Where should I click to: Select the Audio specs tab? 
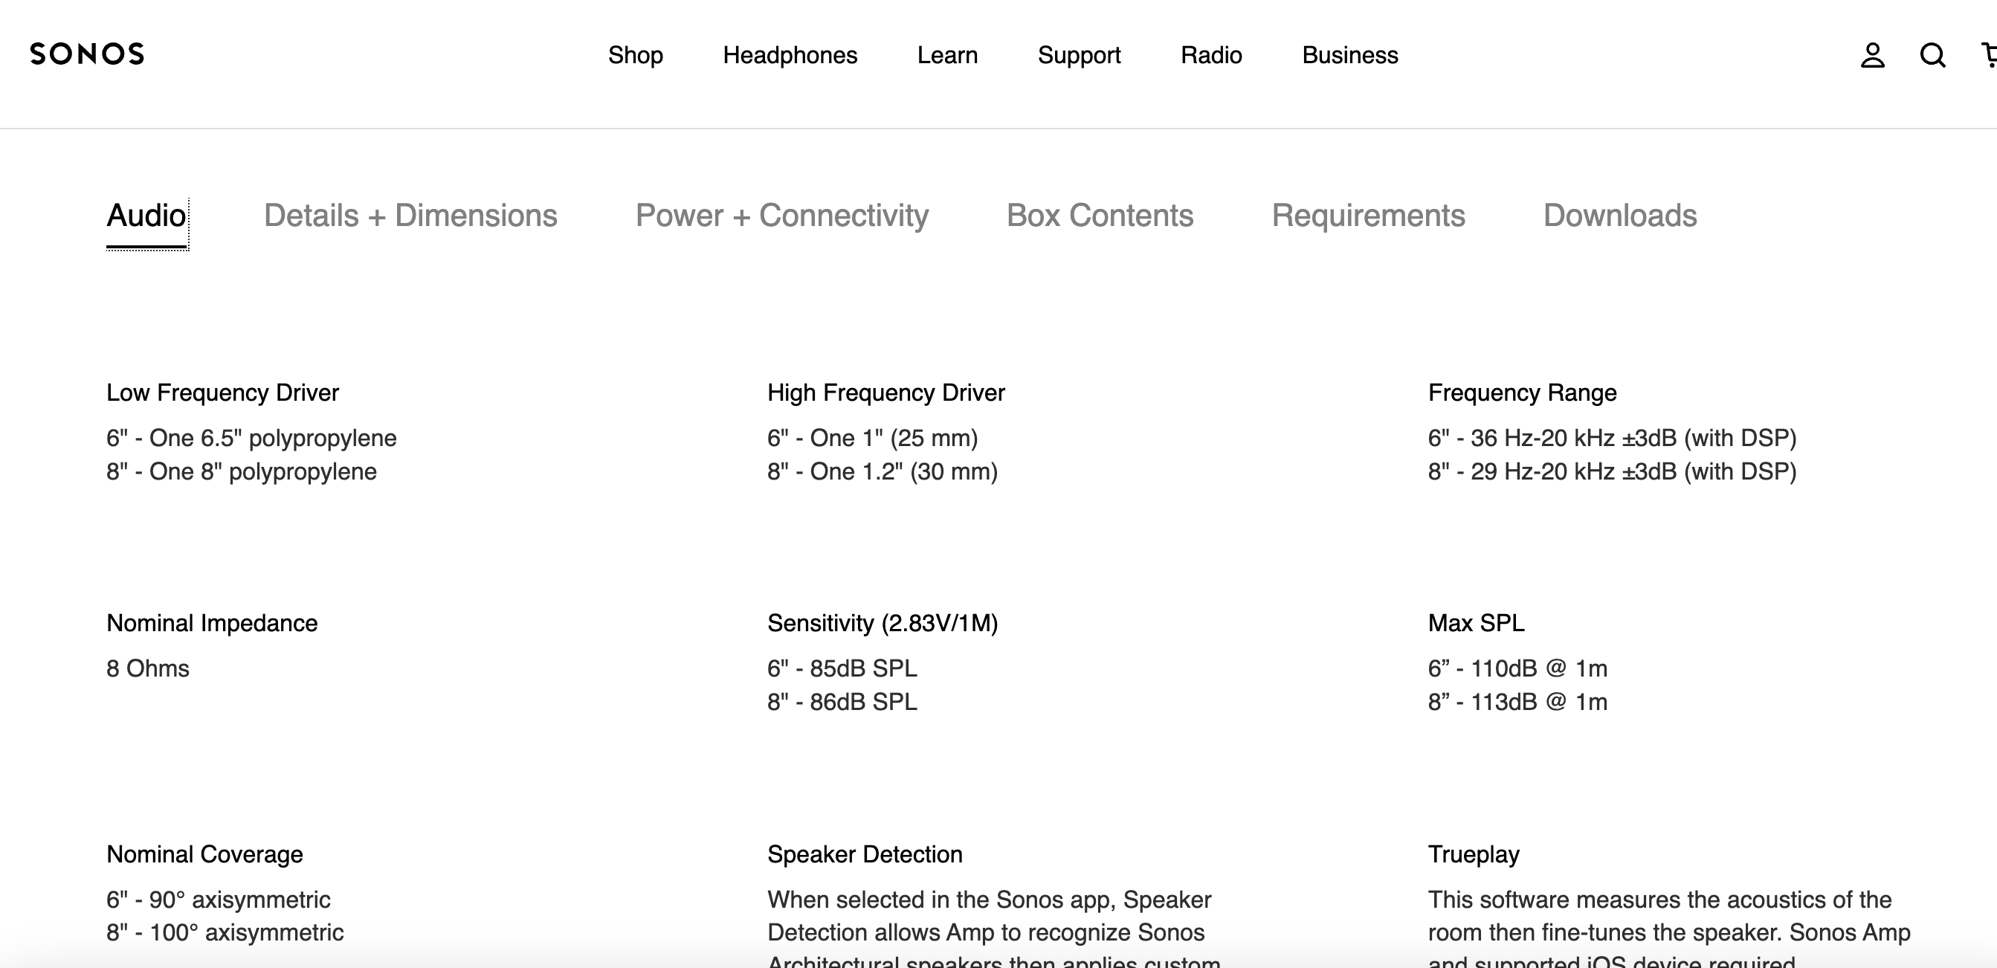point(146,216)
